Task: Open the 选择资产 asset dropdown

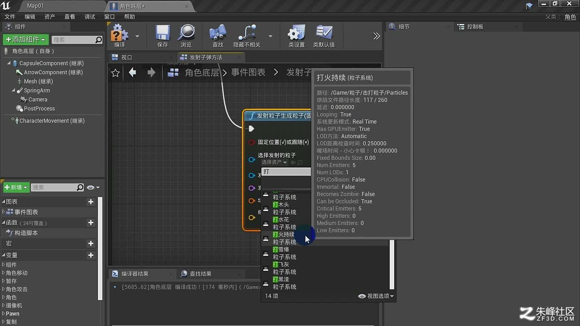Action: click(x=274, y=162)
